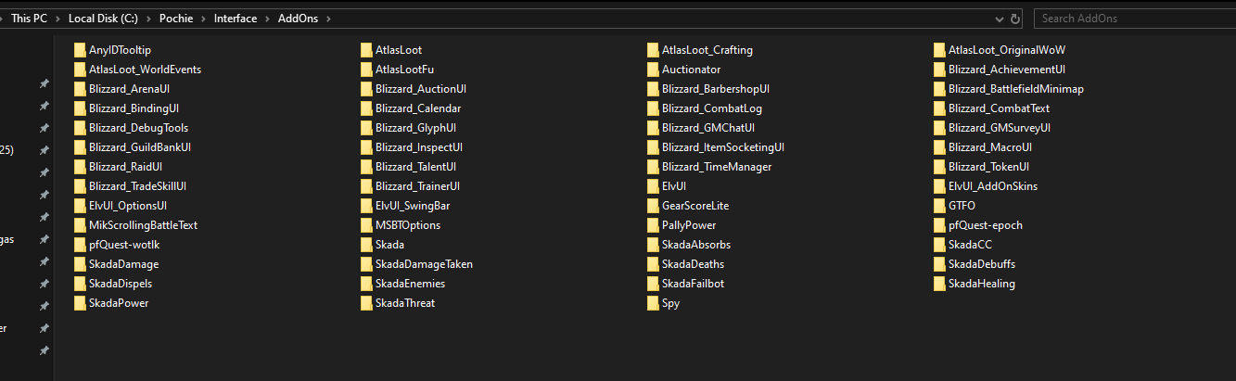Expand the chevron after AddOns
Screen dimensions: 1236x381
(330, 19)
